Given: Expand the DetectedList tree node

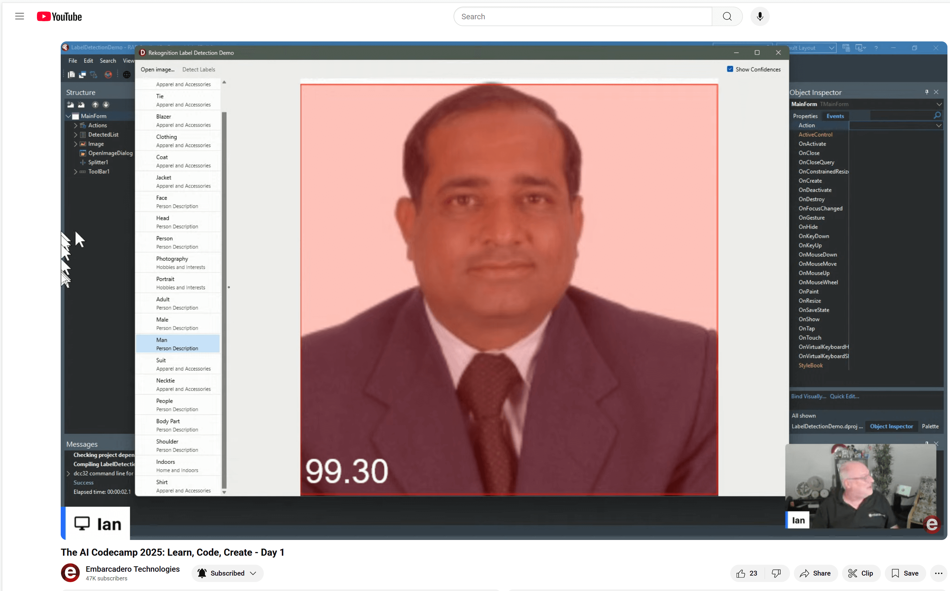Looking at the screenshot, I should (75, 135).
